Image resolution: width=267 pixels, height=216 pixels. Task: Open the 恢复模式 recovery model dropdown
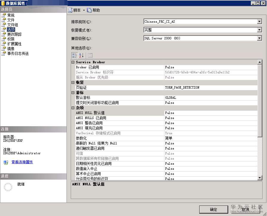[259, 30]
